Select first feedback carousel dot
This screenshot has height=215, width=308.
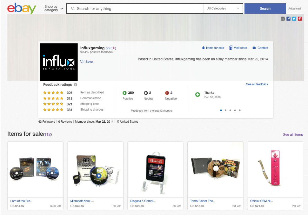click(x=221, y=110)
